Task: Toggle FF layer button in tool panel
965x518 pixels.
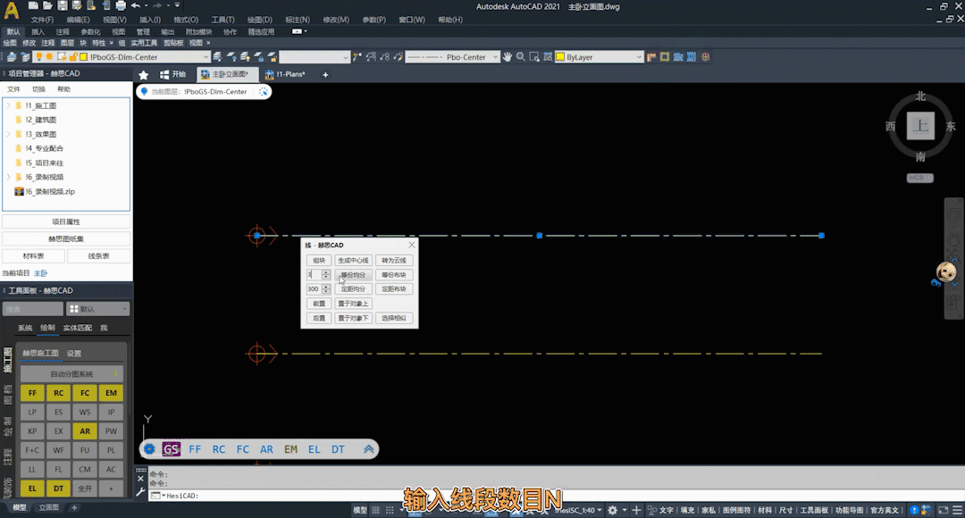Action: [32, 393]
